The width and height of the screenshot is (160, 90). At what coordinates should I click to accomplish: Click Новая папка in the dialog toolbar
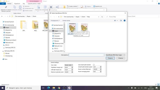[x=66, y=20]
